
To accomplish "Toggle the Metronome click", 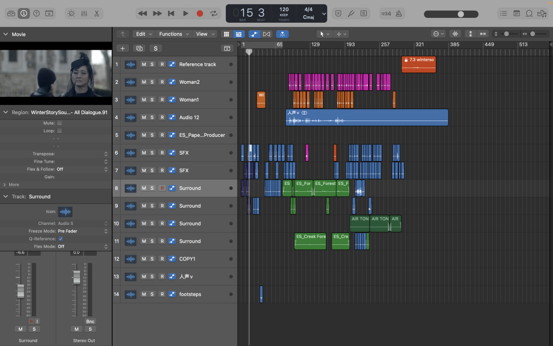I will [399, 14].
